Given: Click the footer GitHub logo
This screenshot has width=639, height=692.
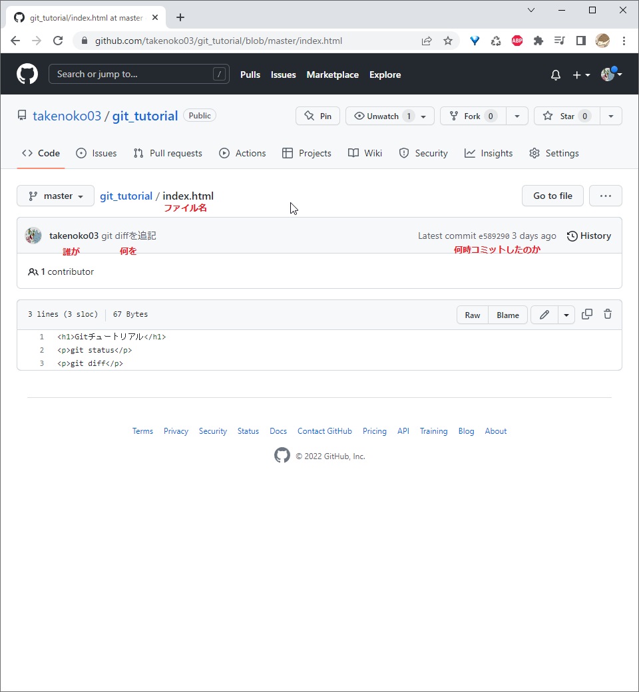Looking at the screenshot, I should pos(282,455).
